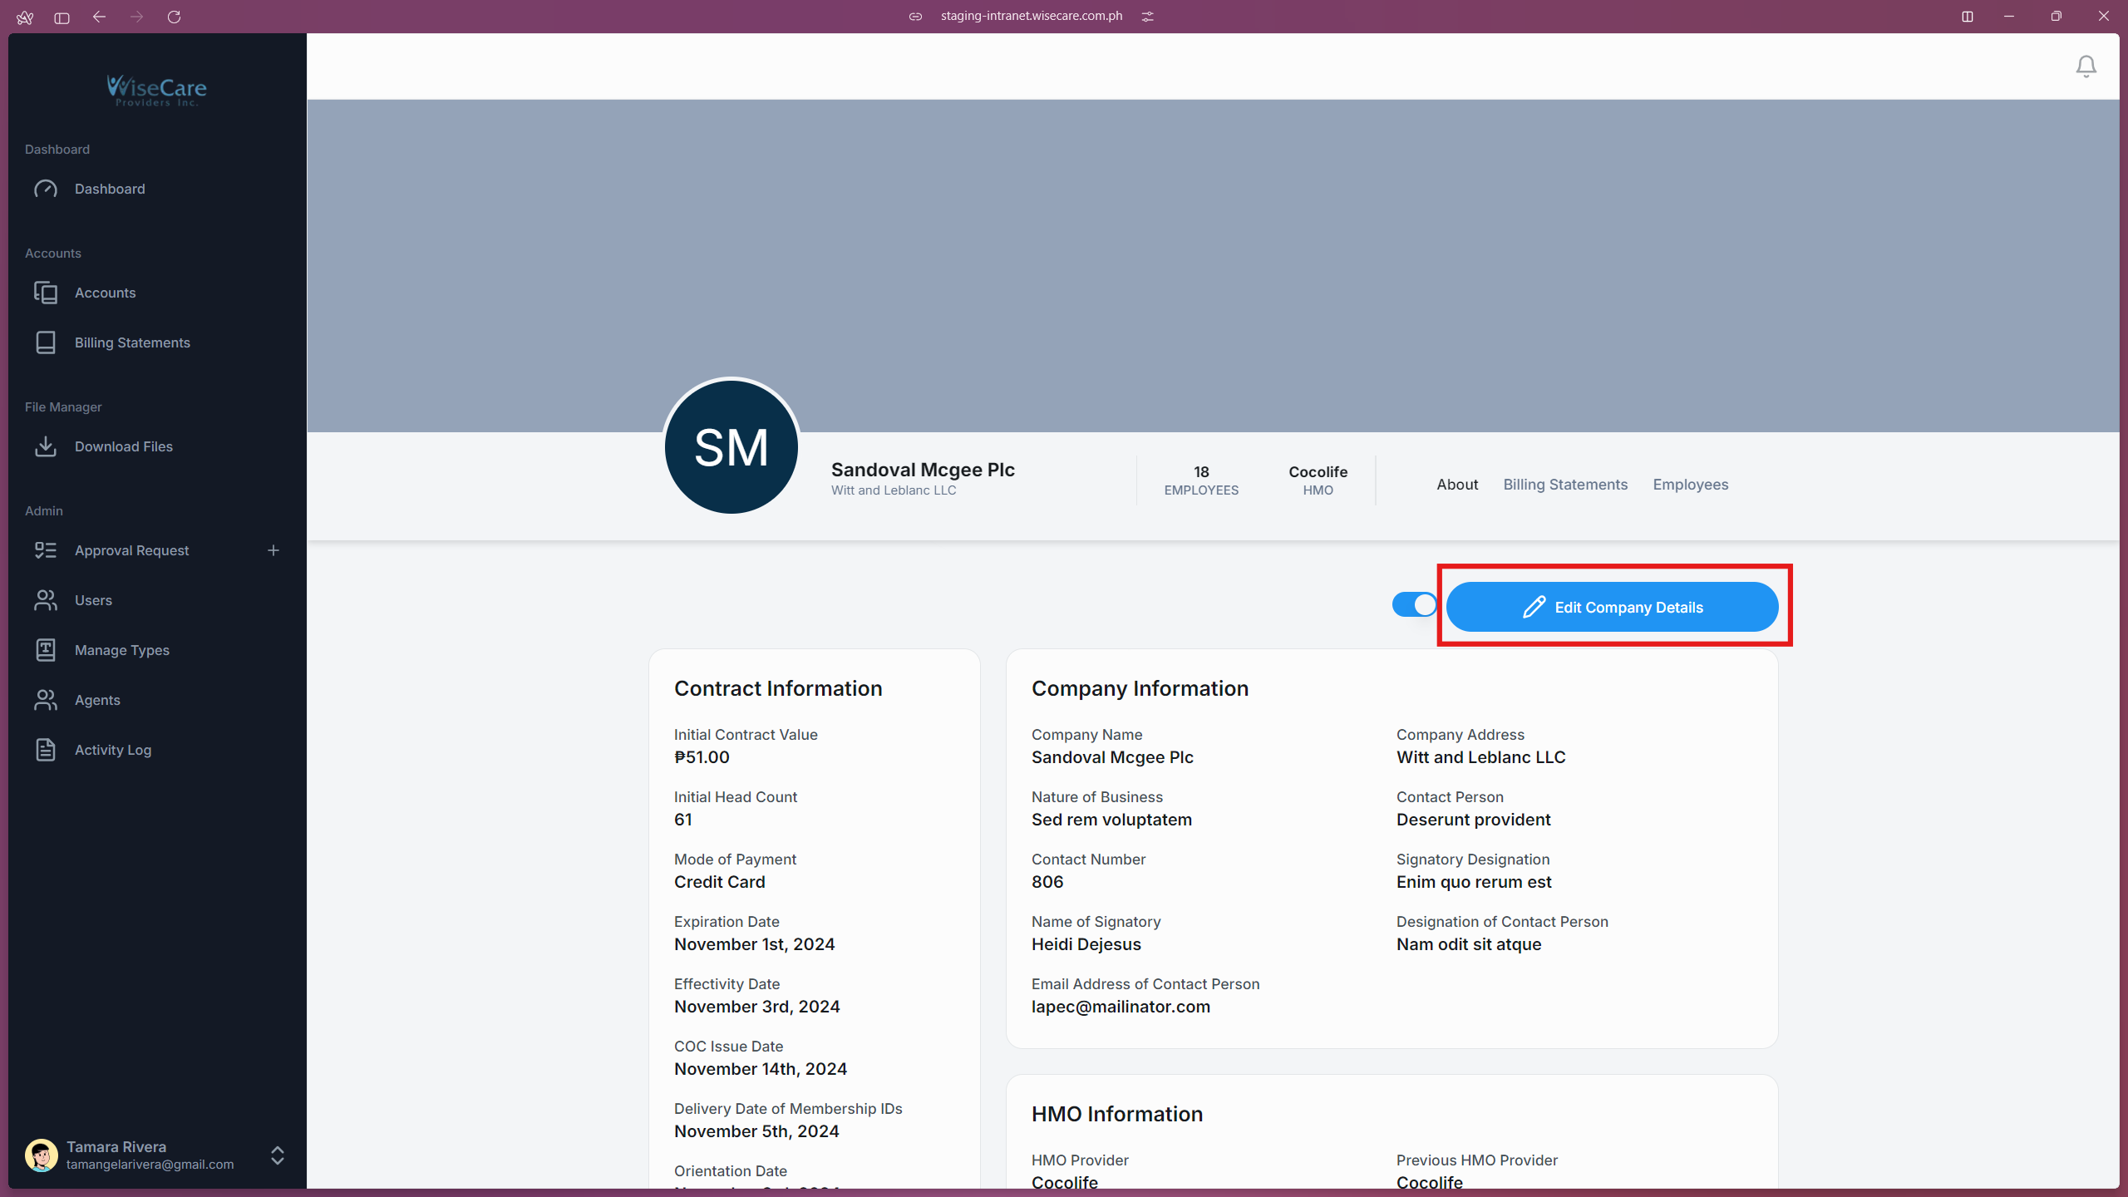Click the Download Files icon
The height and width of the screenshot is (1197, 2128).
[46, 446]
